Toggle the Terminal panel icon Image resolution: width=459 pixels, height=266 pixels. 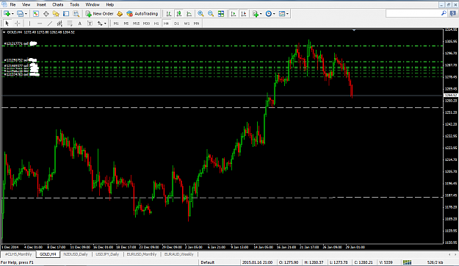[x=66, y=14]
